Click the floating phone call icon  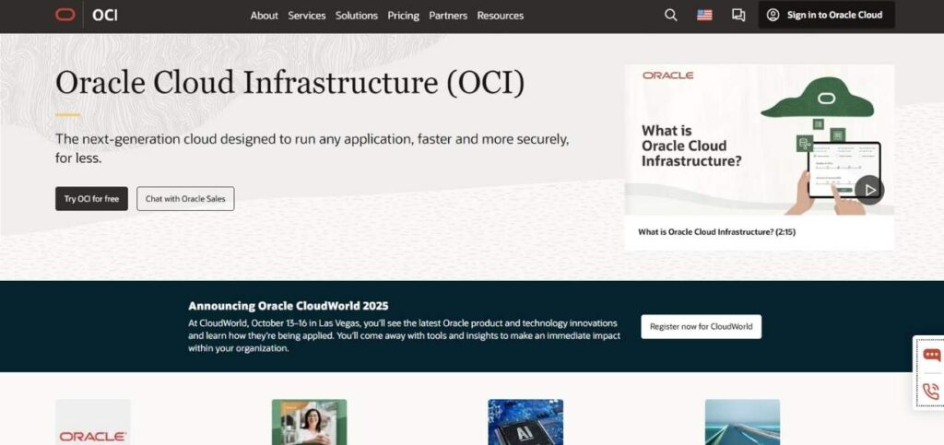931,392
